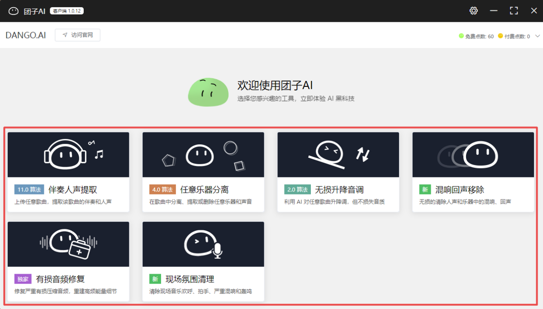The width and height of the screenshot is (543, 309).
Task: Click the description 在歌曲中分离、提取或删除任意乐器和声音
Action: pyautogui.click(x=200, y=202)
